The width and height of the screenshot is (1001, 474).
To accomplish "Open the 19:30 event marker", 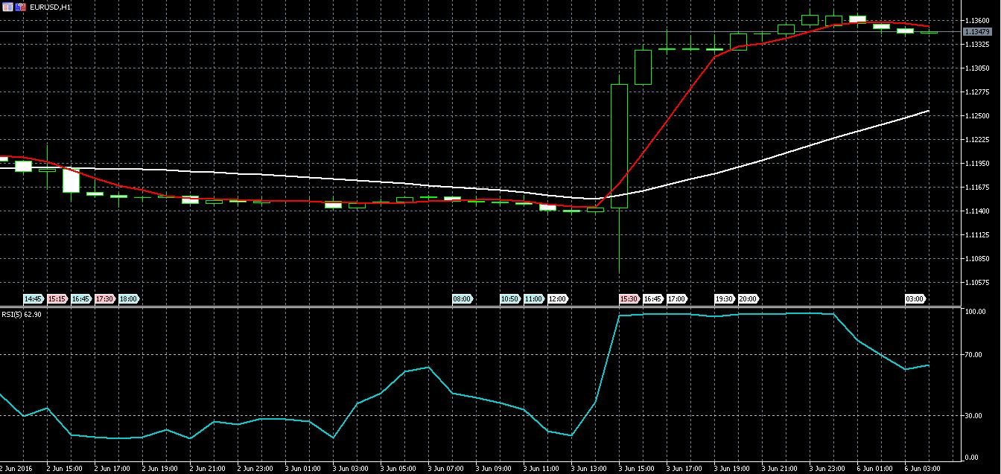I will tap(724, 298).
